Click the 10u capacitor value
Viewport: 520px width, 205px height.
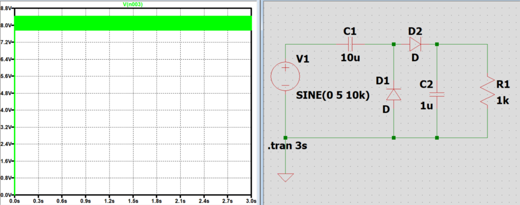tap(350, 58)
